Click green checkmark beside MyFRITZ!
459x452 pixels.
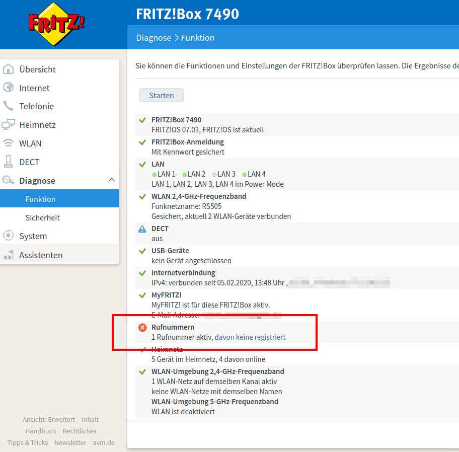tap(142, 295)
